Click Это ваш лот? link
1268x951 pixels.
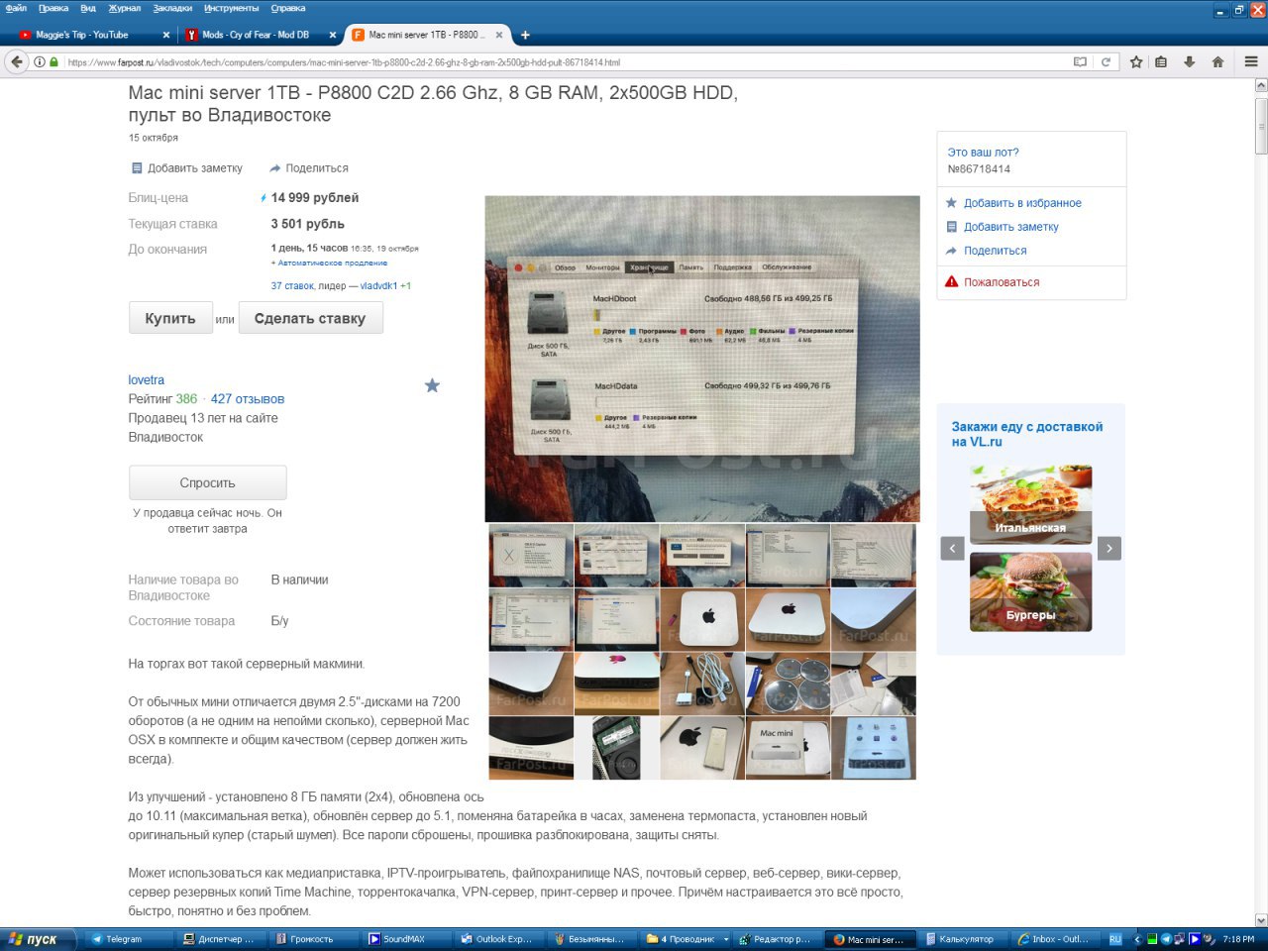(983, 153)
